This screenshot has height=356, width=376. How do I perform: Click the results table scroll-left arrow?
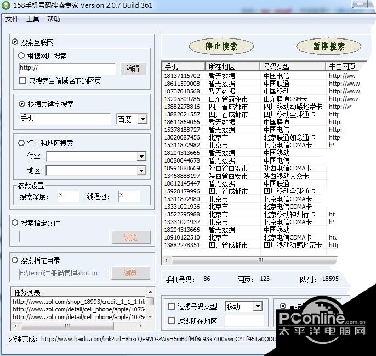[166, 260]
